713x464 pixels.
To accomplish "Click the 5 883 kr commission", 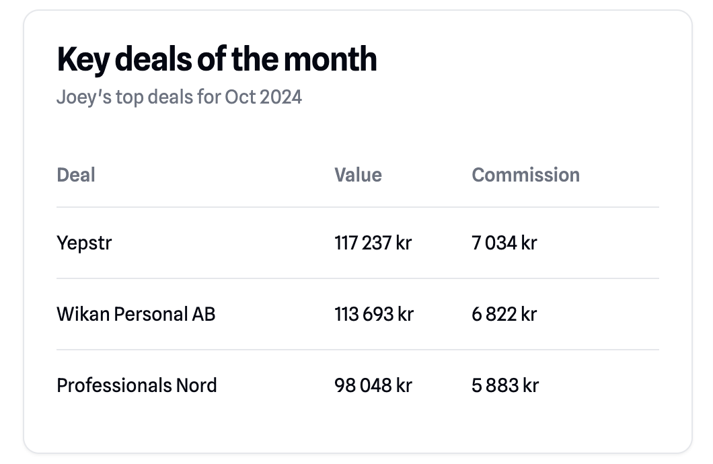I will tap(504, 385).
